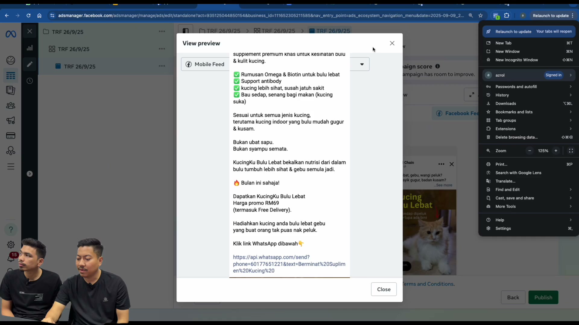
Task: Expand the Mobile Feed placement dropdown
Action: (362, 64)
